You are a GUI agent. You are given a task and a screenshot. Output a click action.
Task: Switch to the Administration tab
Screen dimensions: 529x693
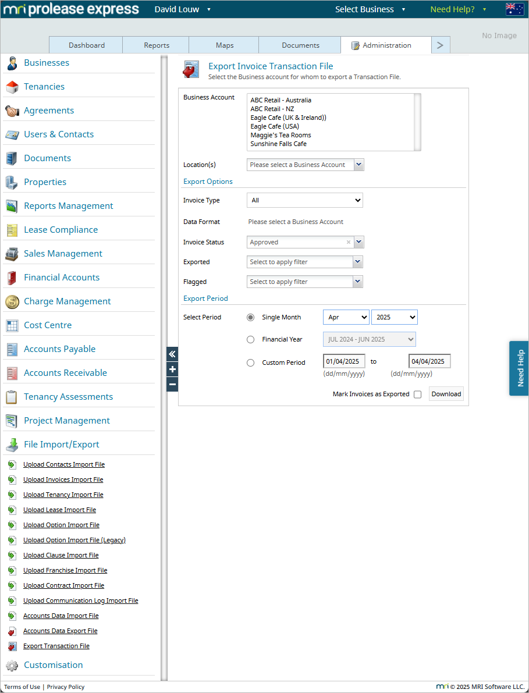pyautogui.click(x=386, y=45)
